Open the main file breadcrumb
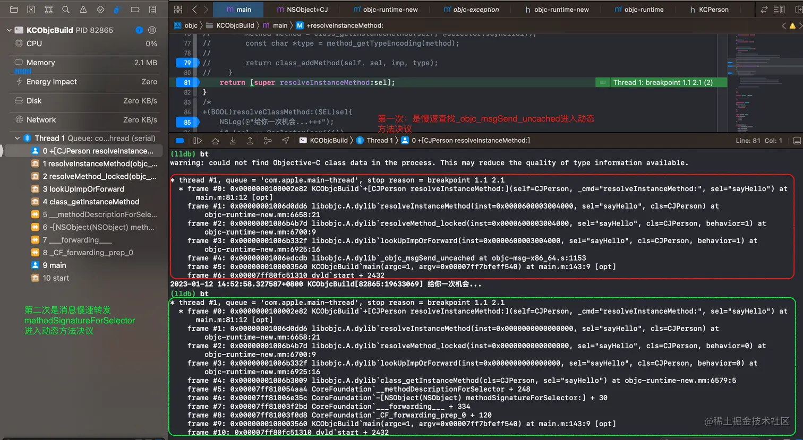The width and height of the screenshot is (803, 440). [275, 25]
